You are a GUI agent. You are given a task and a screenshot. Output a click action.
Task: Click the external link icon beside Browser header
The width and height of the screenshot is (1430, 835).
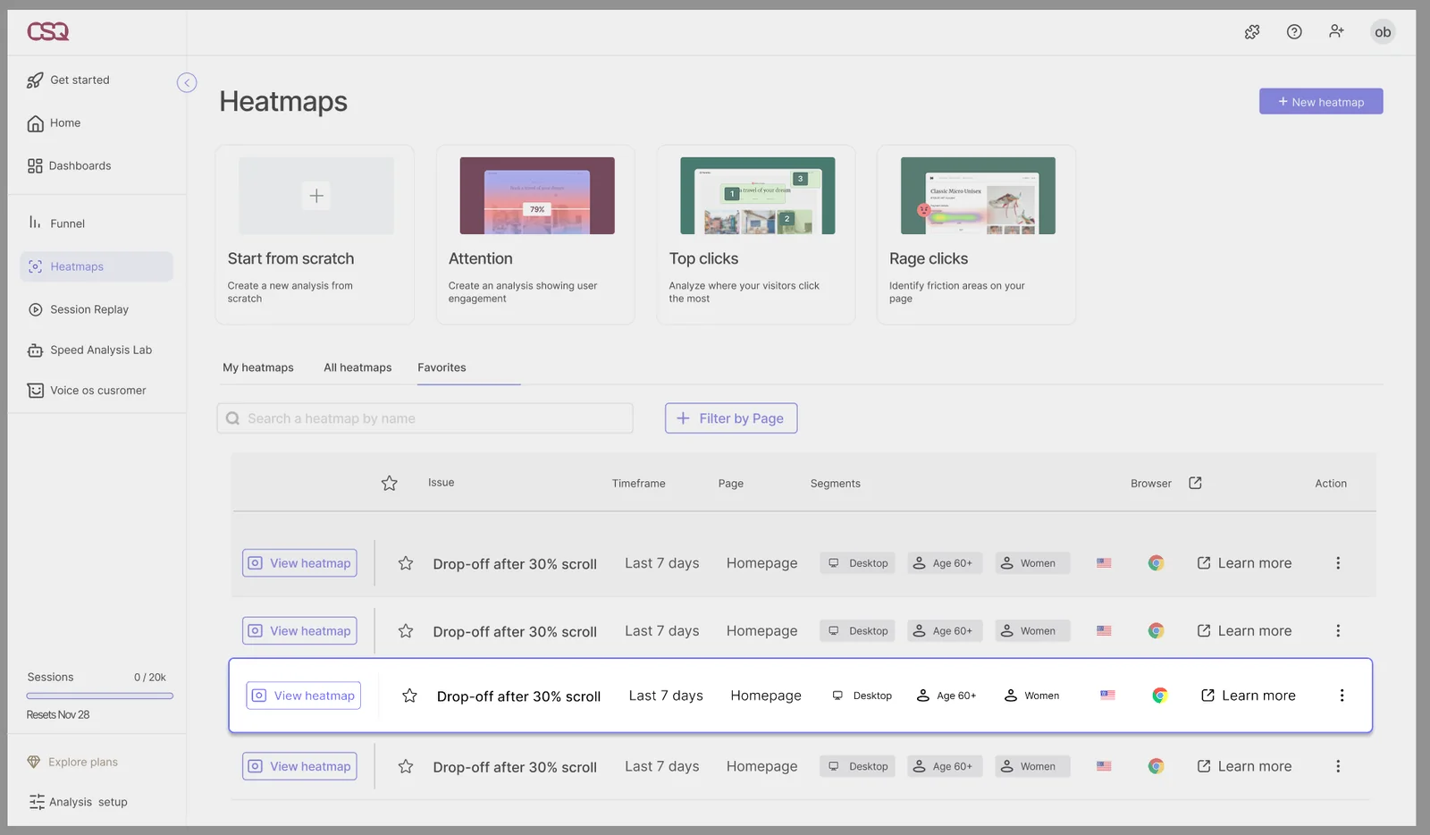[1195, 483]
